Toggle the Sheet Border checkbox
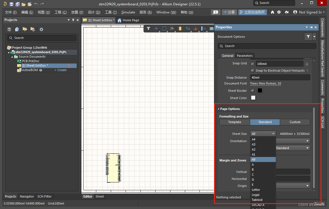Viewport: 329px width, 209px height. pyautogui.click(x=252, y=90)
